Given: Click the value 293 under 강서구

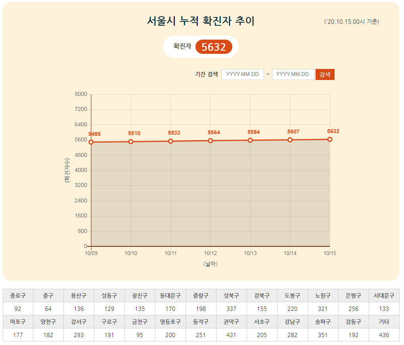Looking at the screenshot, I should point(79,335).
